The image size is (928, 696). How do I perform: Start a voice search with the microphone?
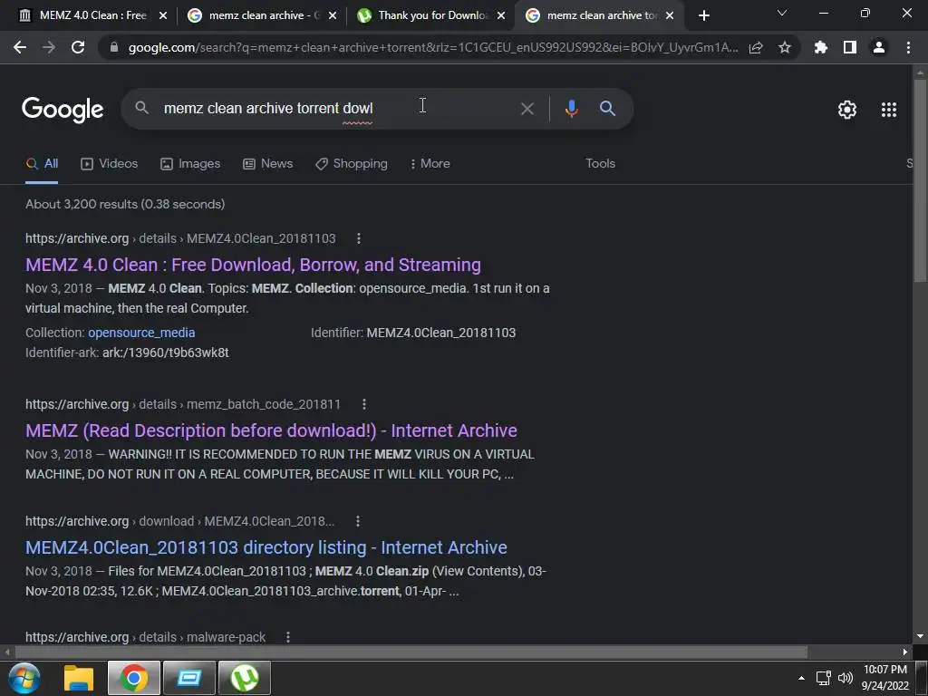pyautogui.click(x=571, y=109)
